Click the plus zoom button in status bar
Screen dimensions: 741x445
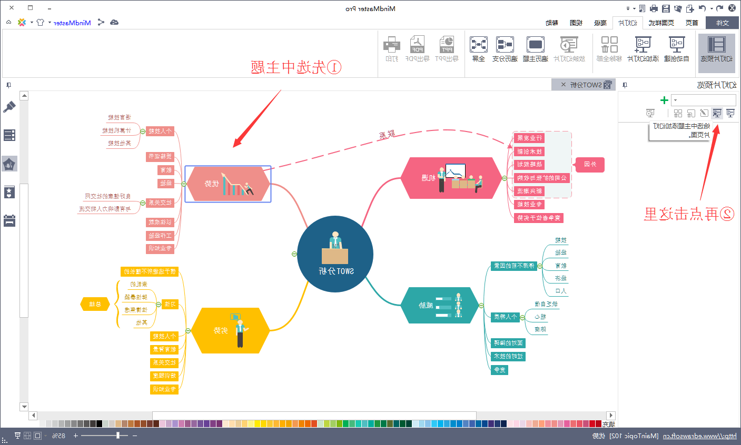pos(76,436)
